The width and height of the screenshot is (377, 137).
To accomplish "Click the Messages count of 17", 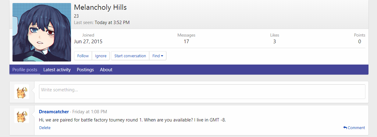I will (186, 42).
